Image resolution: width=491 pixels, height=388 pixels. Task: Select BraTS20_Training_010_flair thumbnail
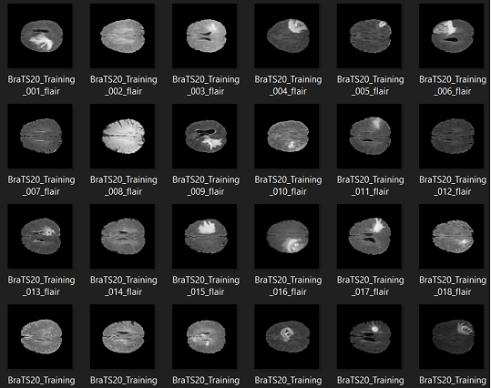287,137
